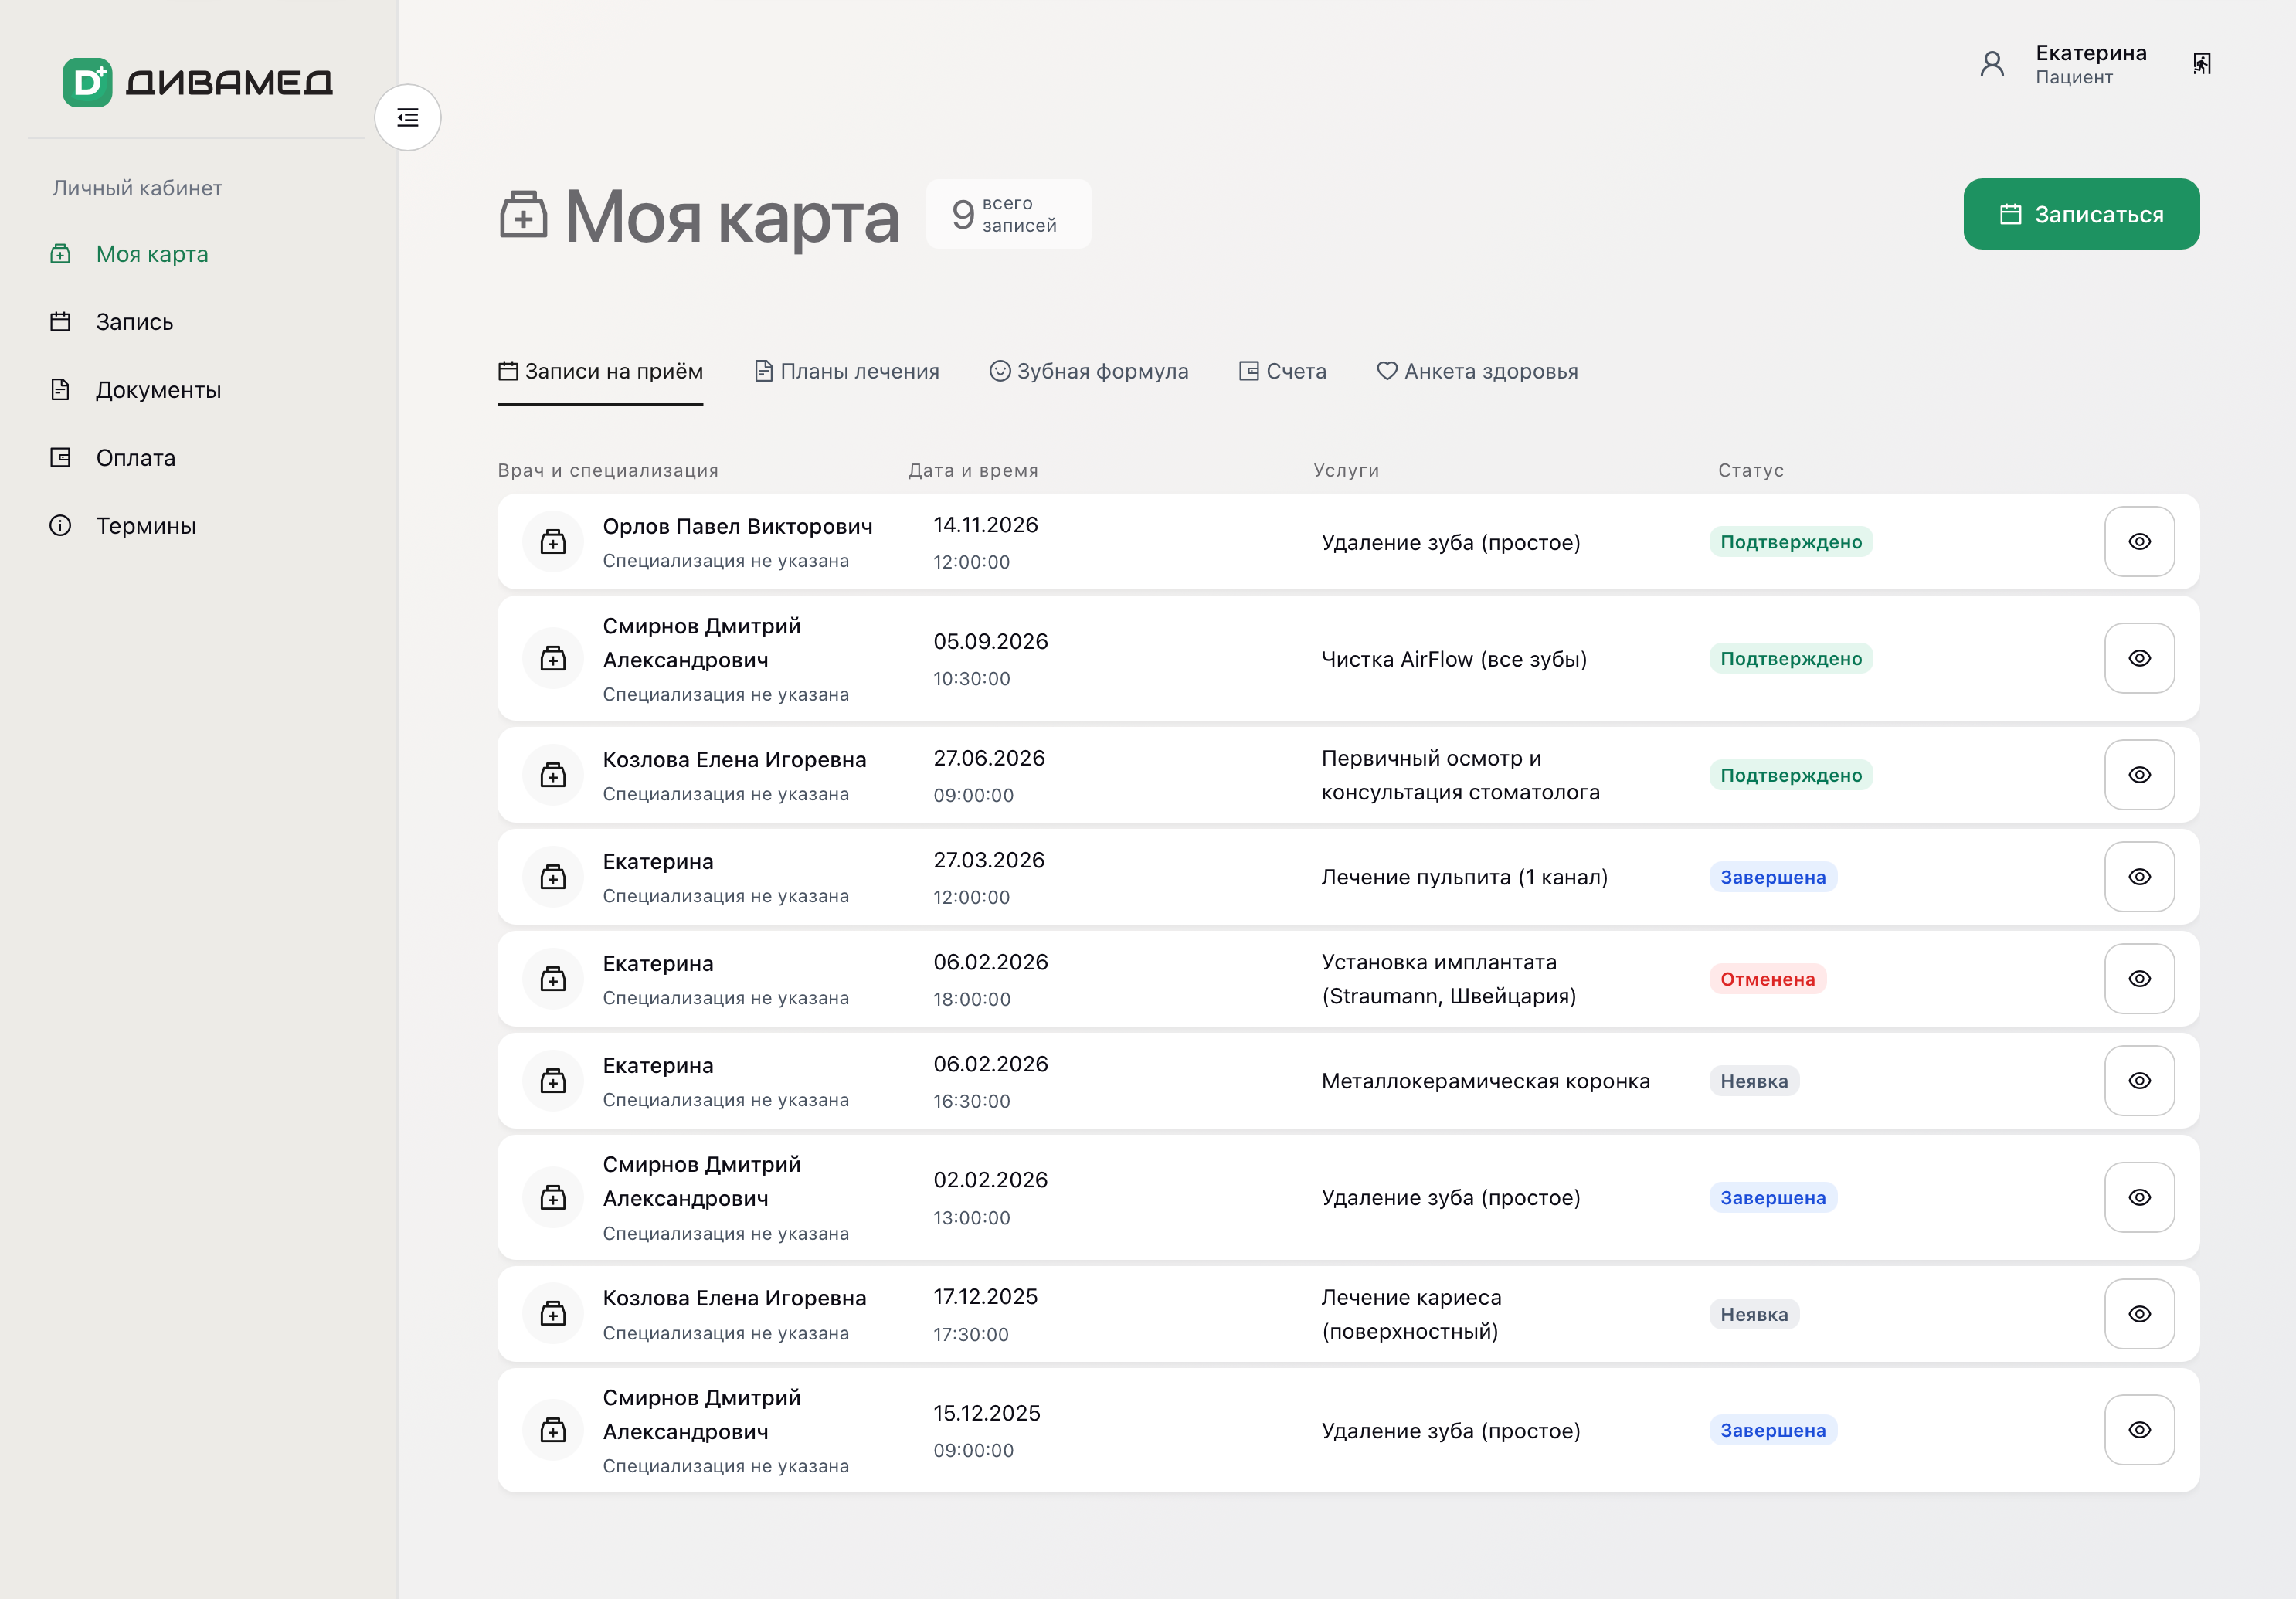Viewport: 2296px width, 1599px height.
Task: Switch to the Анкета здоровья tab
Action: tap(1477, 372)
